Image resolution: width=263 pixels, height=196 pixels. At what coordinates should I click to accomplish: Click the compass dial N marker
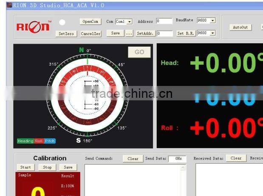tap(81, 50)
